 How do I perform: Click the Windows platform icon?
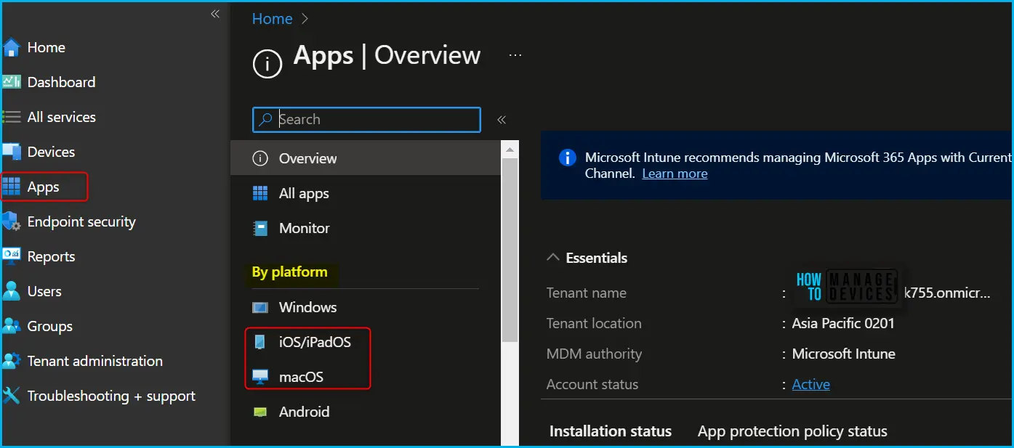(259, 307)
